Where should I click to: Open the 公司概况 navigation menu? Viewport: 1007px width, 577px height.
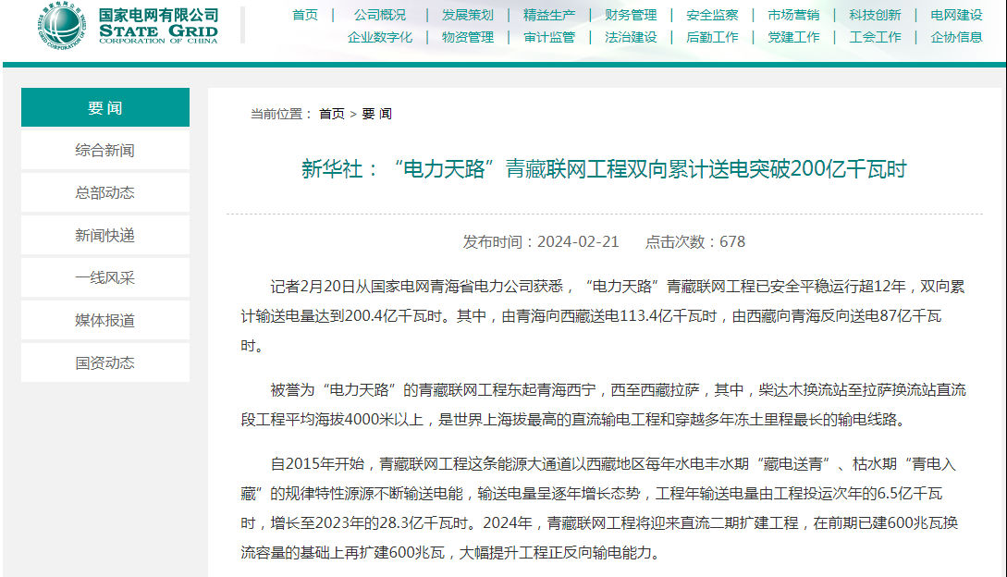(379, 15)
